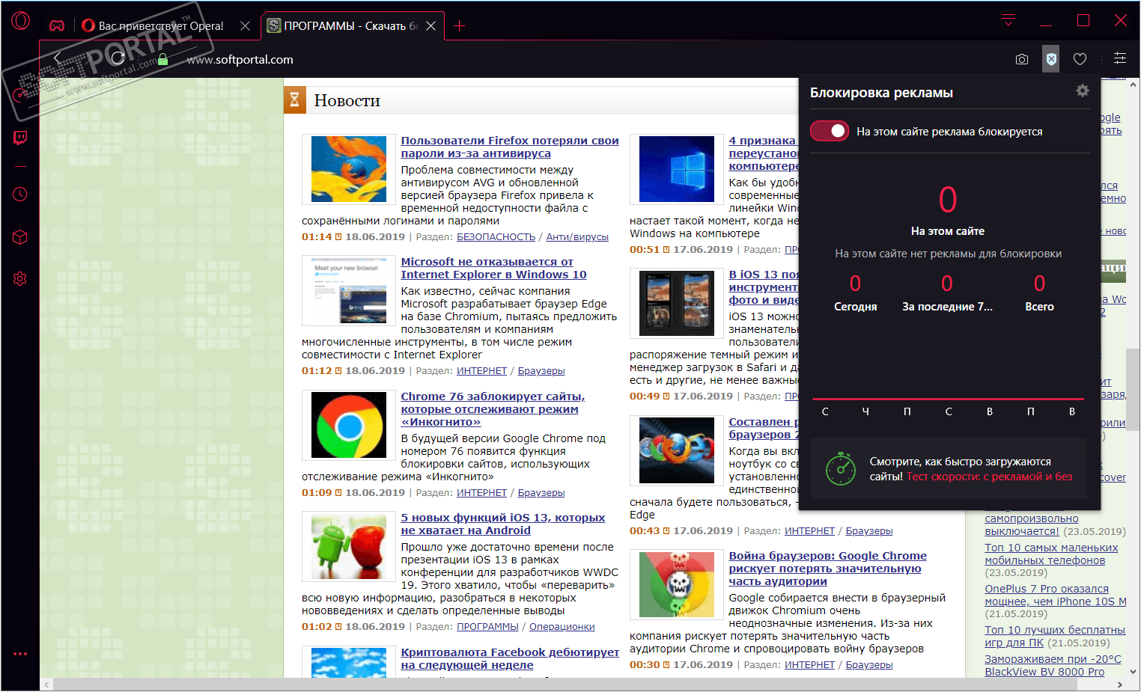Open the Операционки category link
Image resolution: width=1141 pixels, height=692 pixels.
[x=562, y=627]
